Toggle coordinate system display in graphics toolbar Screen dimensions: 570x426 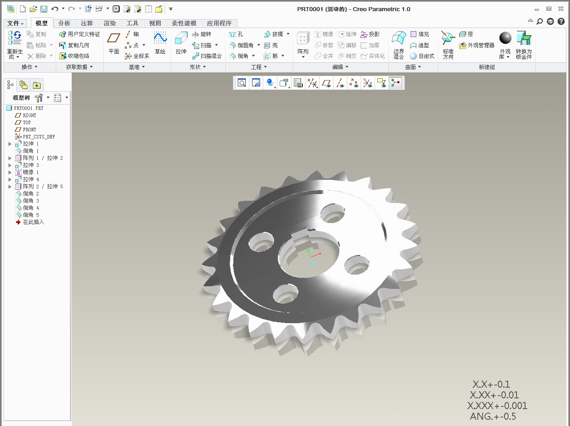pyautogui.click(x=368, y=83)
